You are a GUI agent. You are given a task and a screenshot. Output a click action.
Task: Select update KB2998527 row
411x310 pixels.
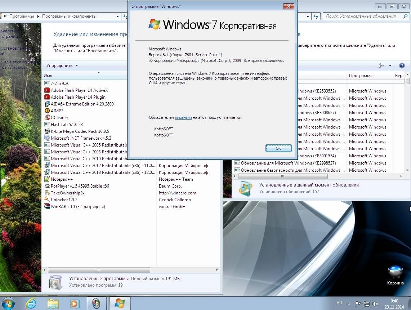pyautogui.click(x=318, y=163)
